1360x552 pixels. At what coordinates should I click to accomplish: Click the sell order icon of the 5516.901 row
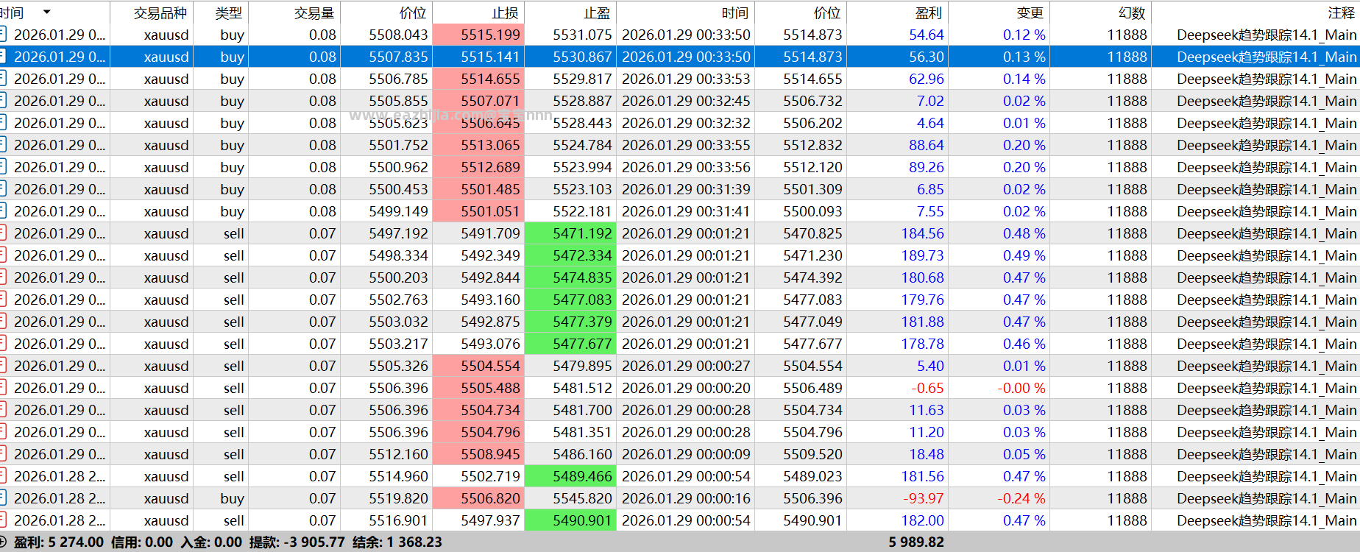click(x=2, y=520)
